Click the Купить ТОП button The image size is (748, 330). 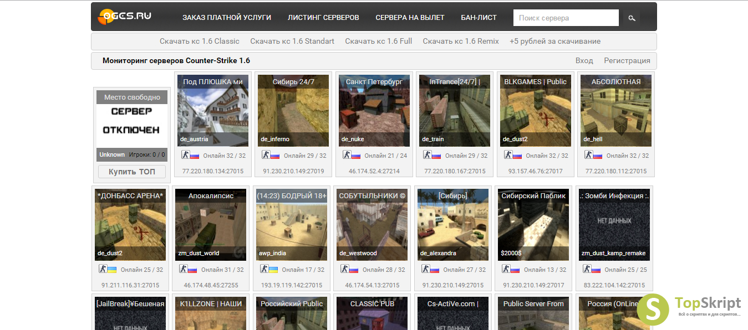132,172
